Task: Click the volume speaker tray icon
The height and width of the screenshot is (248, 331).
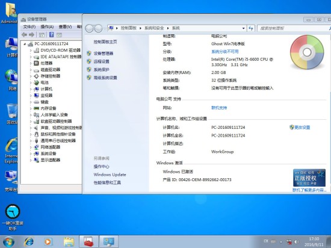Action: [297, 241]
